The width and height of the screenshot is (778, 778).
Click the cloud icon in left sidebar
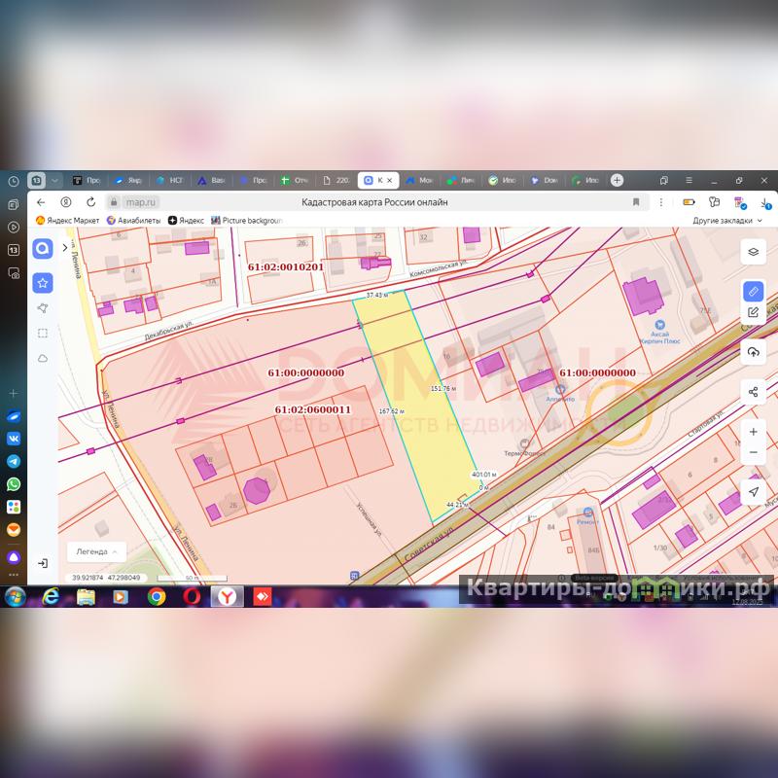[x=43, y=359]
